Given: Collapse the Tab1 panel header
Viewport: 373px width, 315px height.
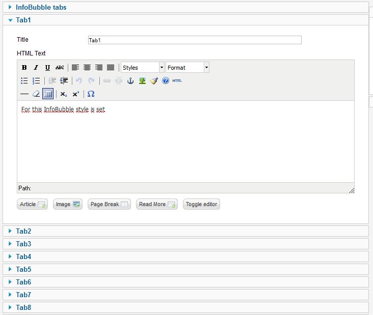Looking at the screenshot, I should tap(23, 20).
